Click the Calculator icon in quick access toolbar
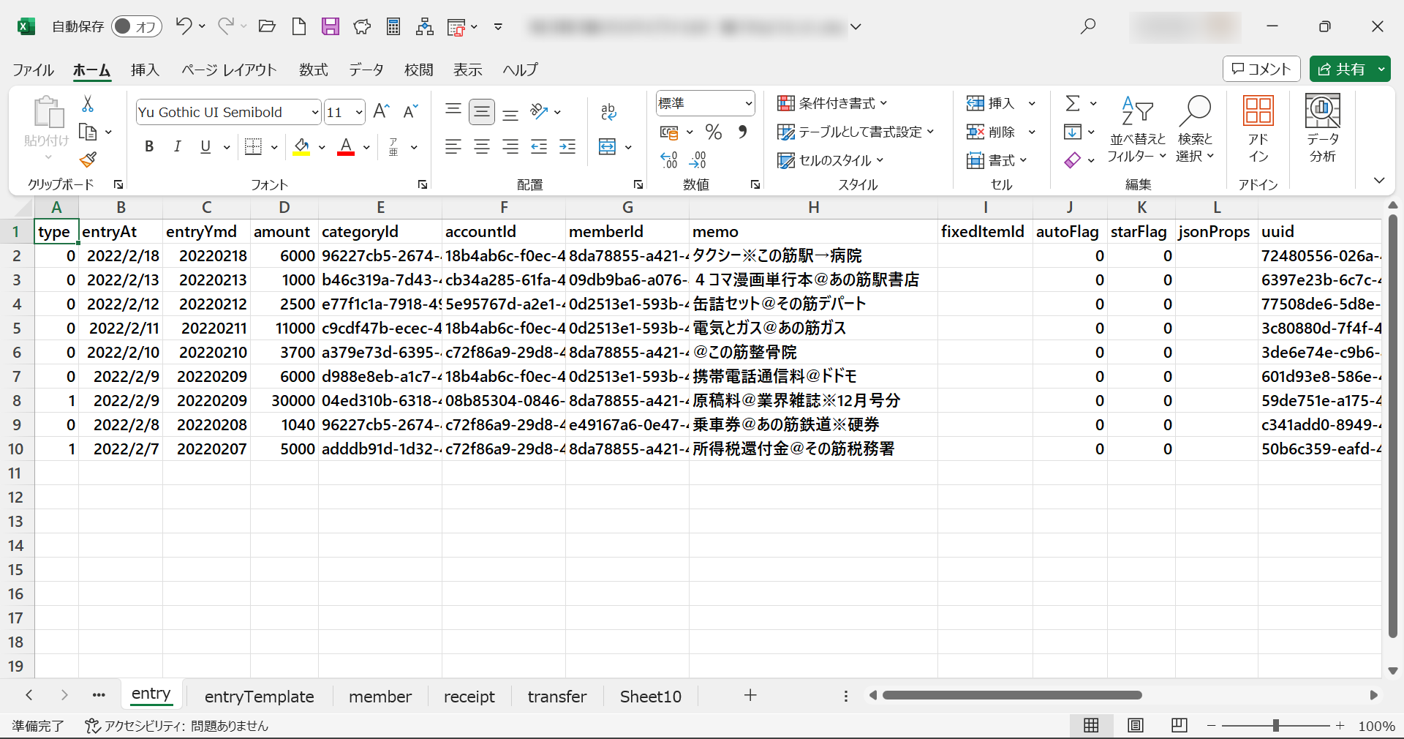Image resolution: width=1404 pixels, height=739 pixels. [x=393, y=26]
